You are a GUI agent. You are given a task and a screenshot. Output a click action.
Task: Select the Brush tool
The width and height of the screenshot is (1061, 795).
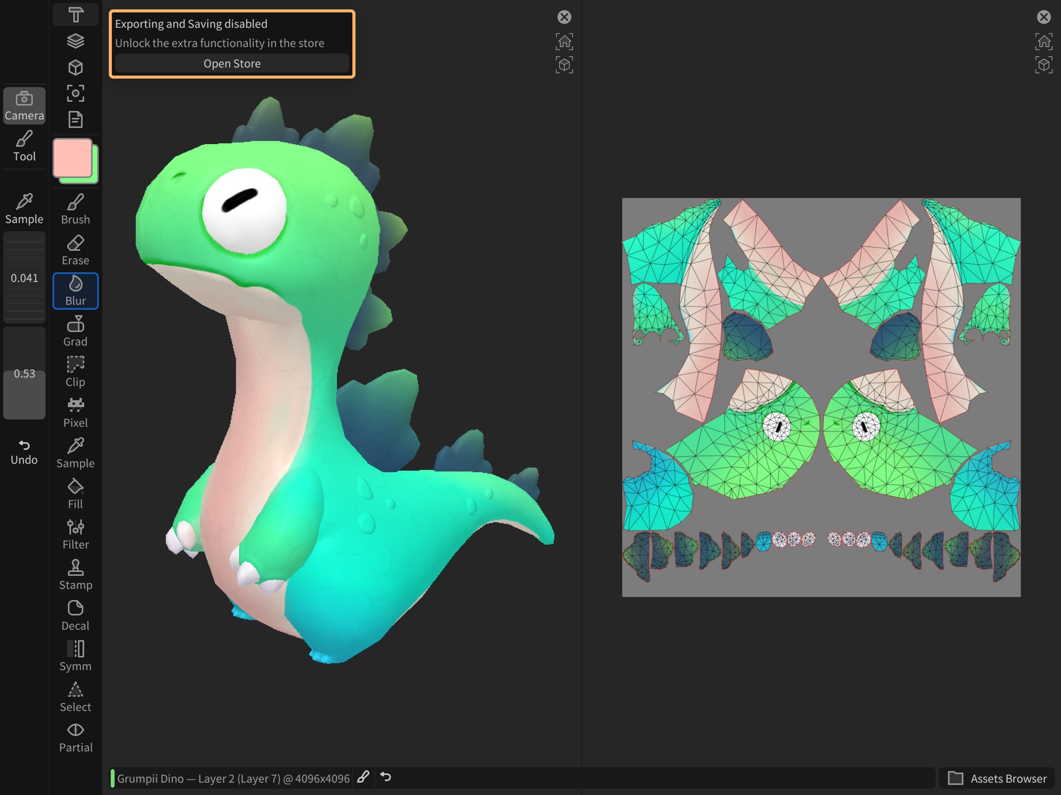[x=75, y=209]
